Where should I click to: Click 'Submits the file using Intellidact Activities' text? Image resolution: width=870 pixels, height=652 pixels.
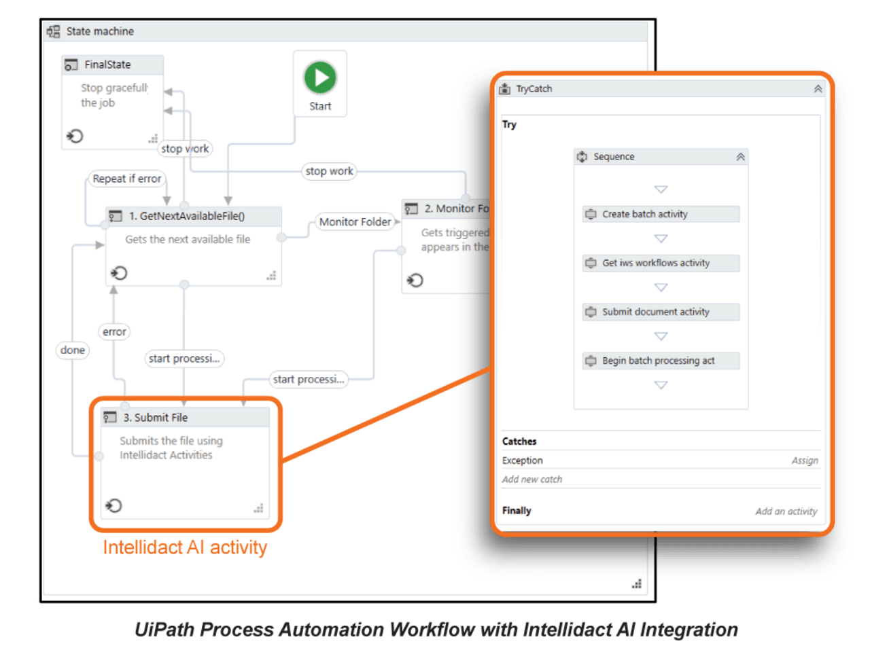pos(171,448)
